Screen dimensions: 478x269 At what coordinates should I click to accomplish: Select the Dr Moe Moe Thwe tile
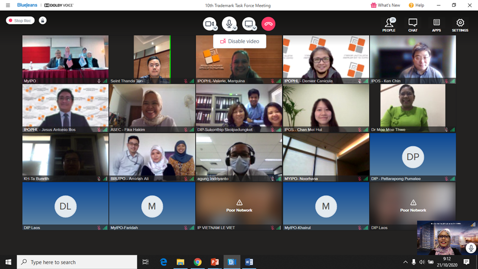pyautogui.click(x=413, y=108)
